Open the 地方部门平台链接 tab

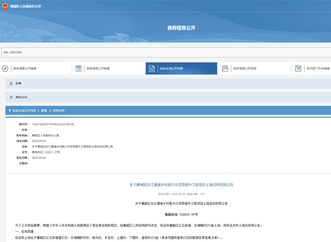[x=318, y=68]
